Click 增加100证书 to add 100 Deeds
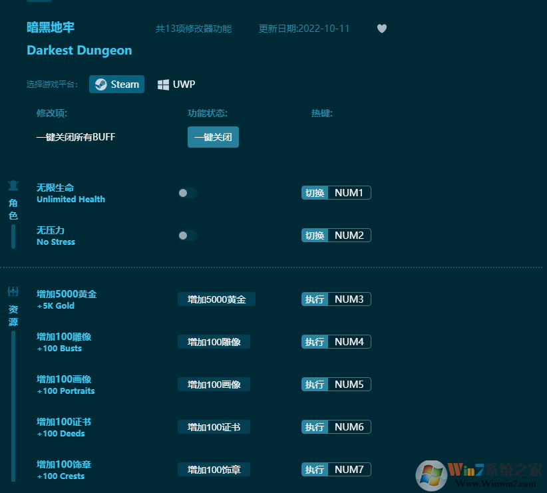This screenshot has height=493, width=547. point(214,427)
